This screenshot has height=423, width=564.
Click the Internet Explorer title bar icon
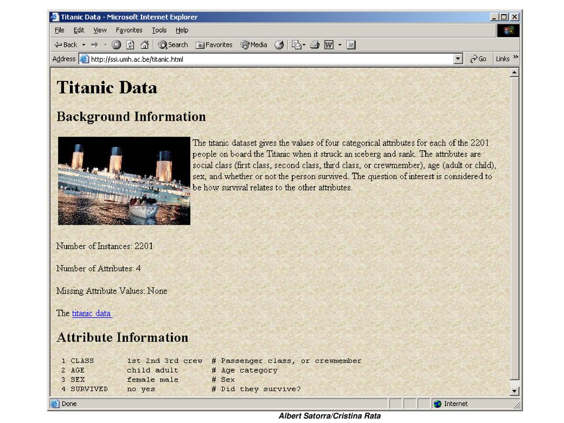55,17
